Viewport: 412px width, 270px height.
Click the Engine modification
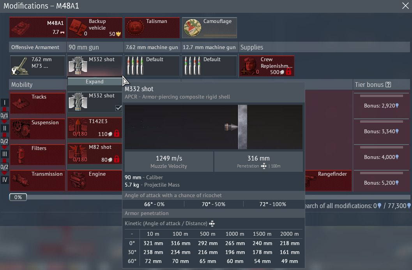click(95, 180)
